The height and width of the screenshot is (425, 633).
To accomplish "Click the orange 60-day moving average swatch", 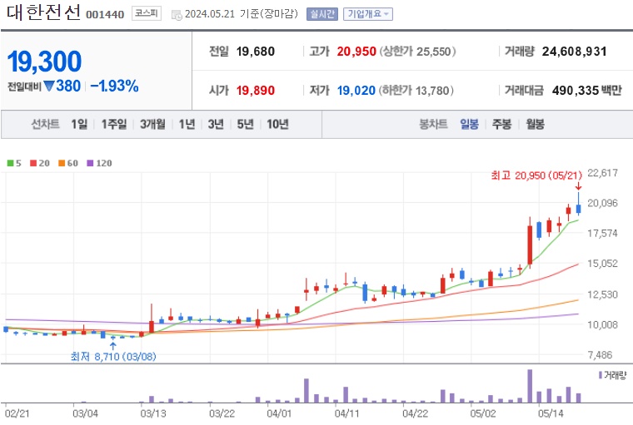I will pos(62,163).
